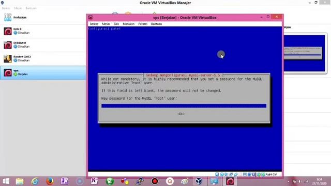
Task: Open Mesin menu in vps VM window
Action: (106, 24)
